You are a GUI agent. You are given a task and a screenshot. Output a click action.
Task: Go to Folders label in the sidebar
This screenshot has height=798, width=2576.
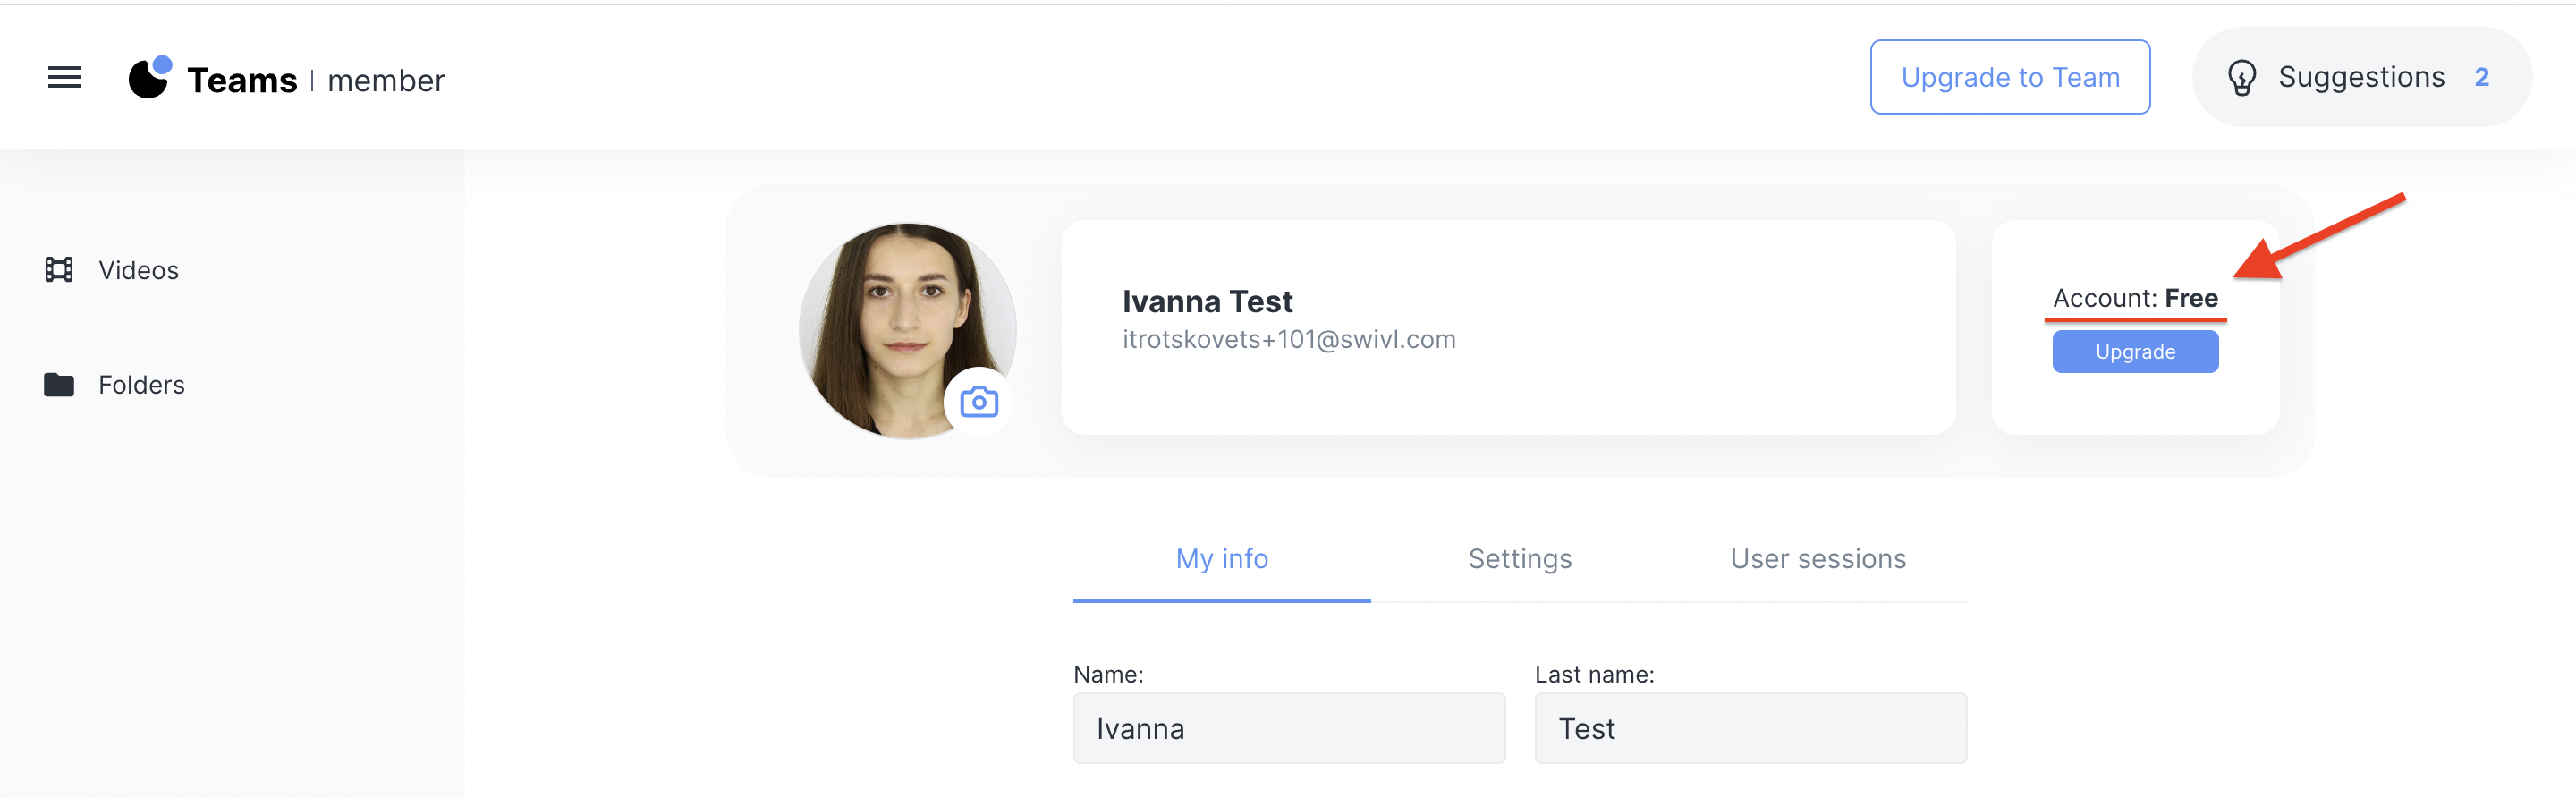tap(141, 385)
